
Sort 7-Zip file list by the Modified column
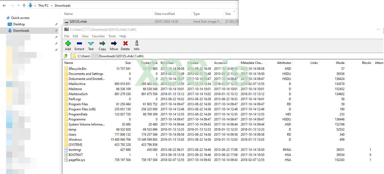167,63
